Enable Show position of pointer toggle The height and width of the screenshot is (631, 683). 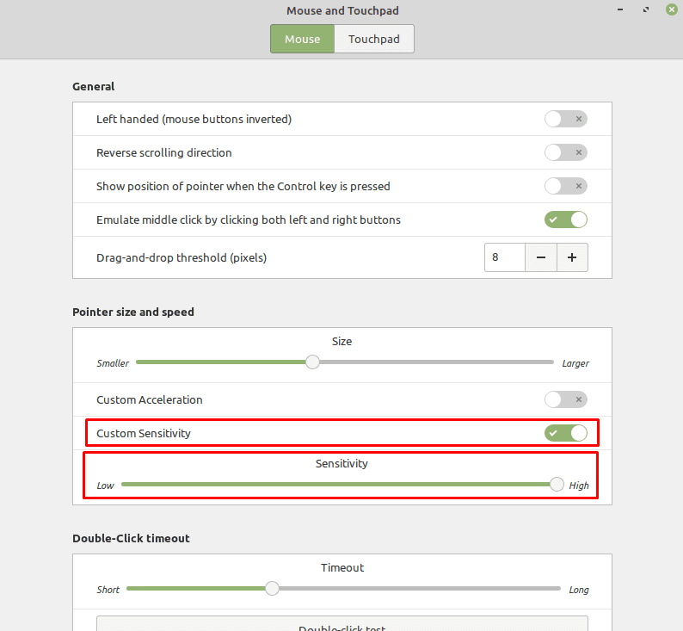(x=565, y=186)
